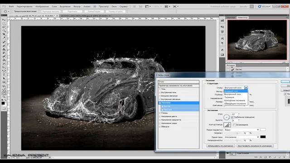Click the Полный экран button
The width and height of the screenshot is (290, 163).
(94, 11)
